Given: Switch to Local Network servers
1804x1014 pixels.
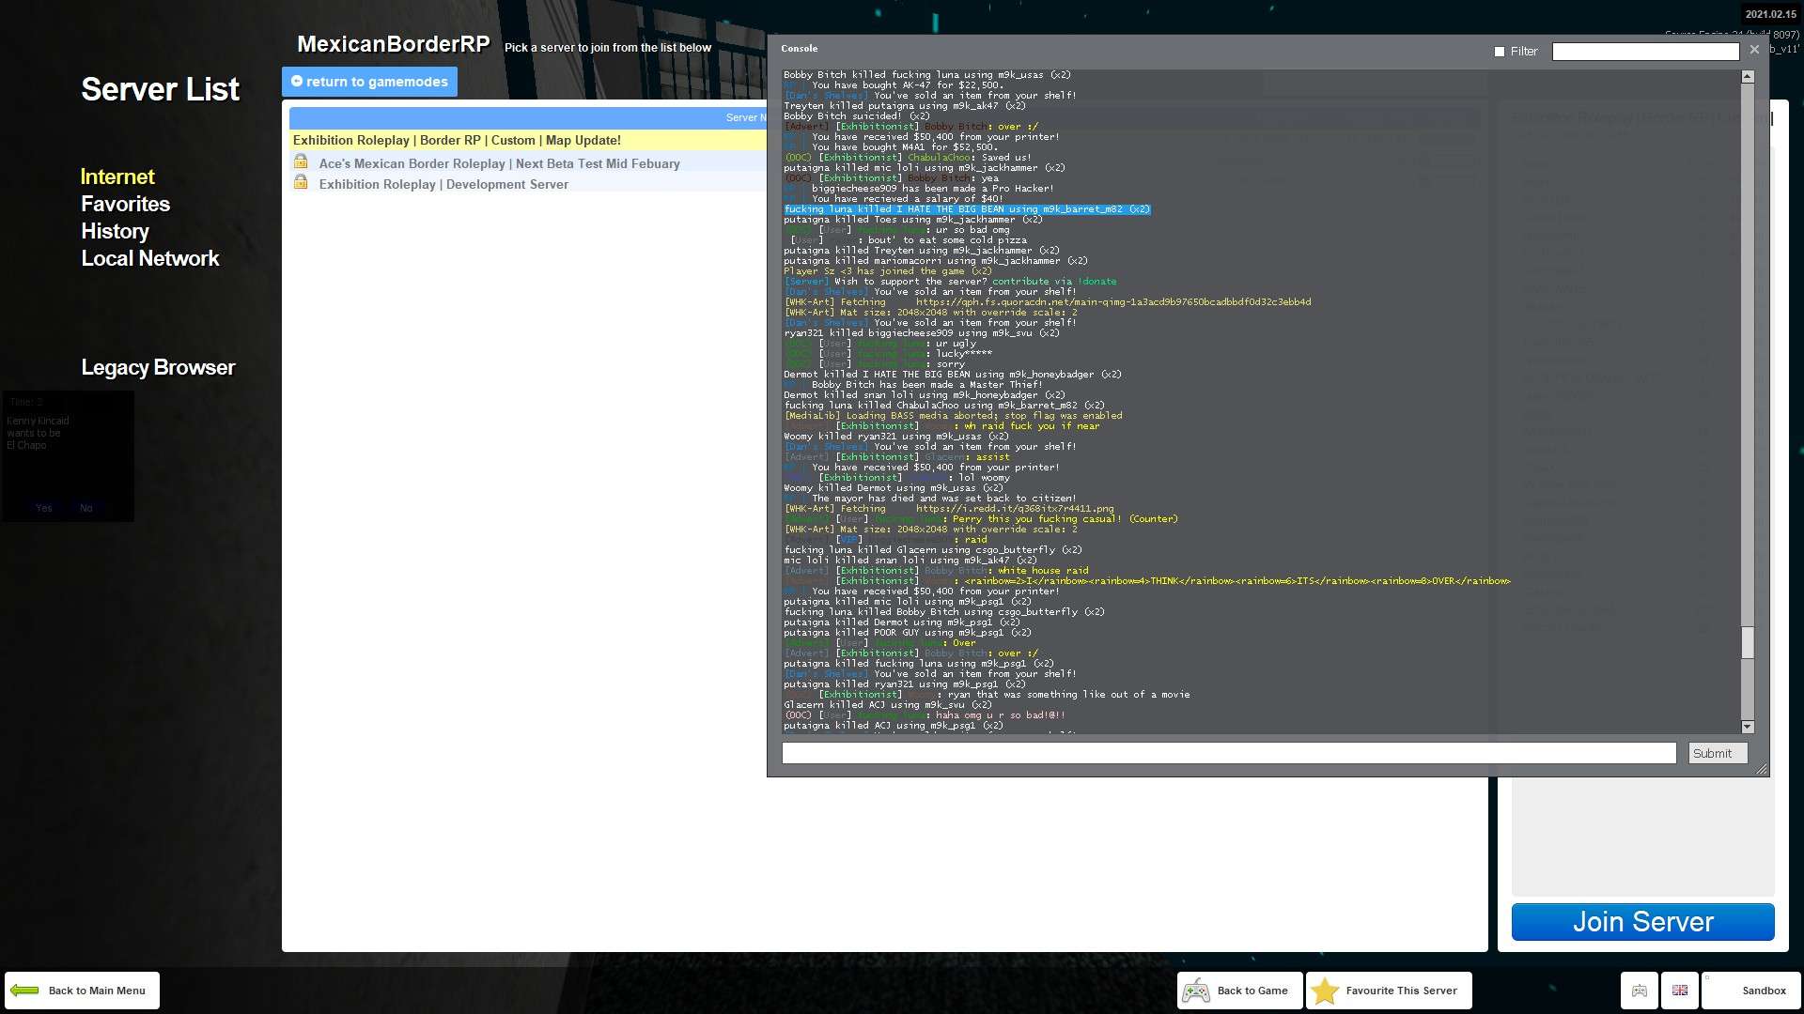Looking at the screenshot, I should (149, 258).
